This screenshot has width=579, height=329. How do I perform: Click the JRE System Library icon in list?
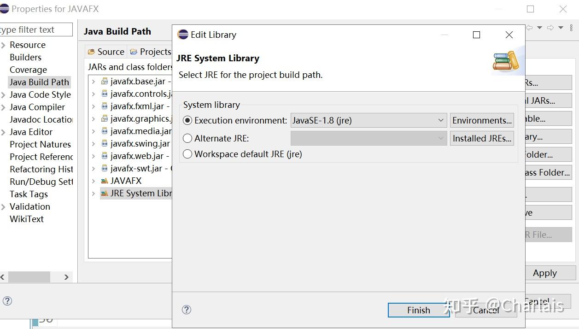point(105,194)
